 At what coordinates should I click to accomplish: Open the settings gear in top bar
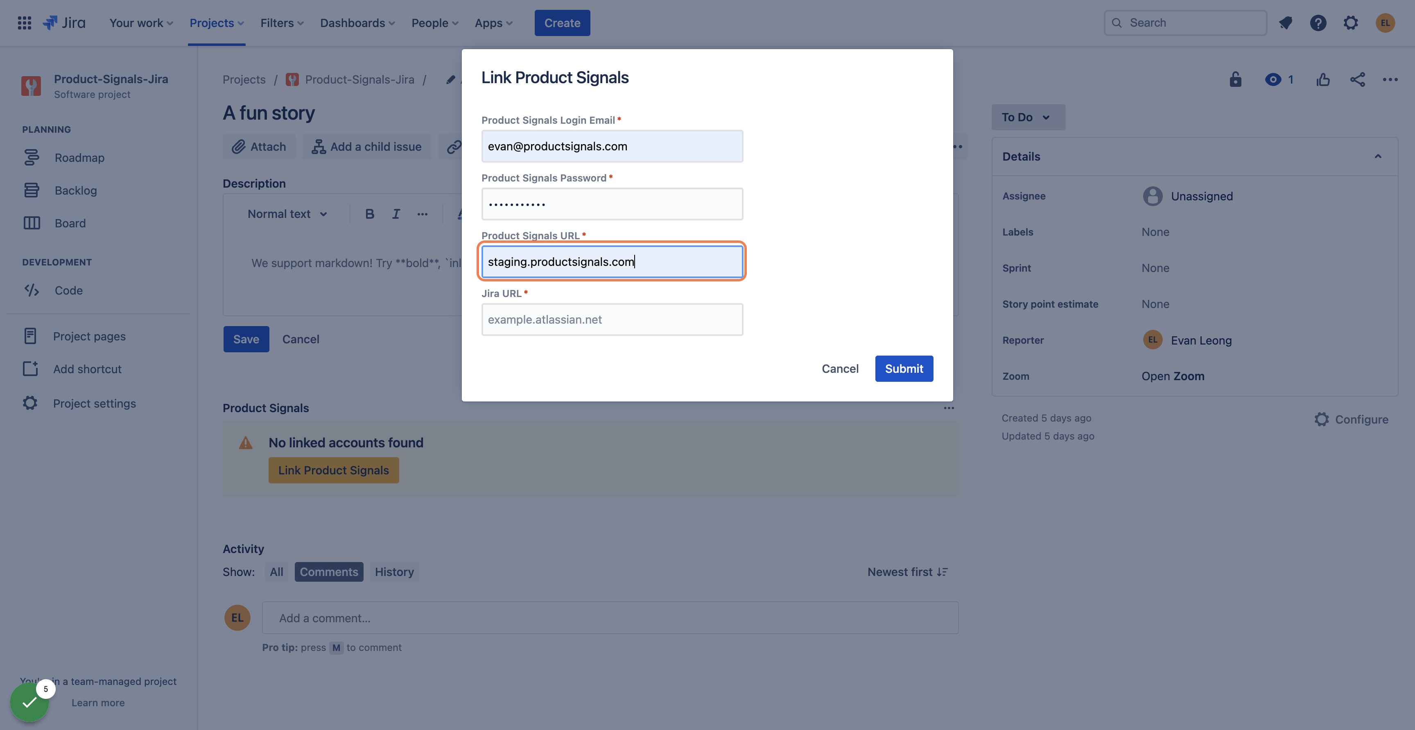click(1351, 23)
